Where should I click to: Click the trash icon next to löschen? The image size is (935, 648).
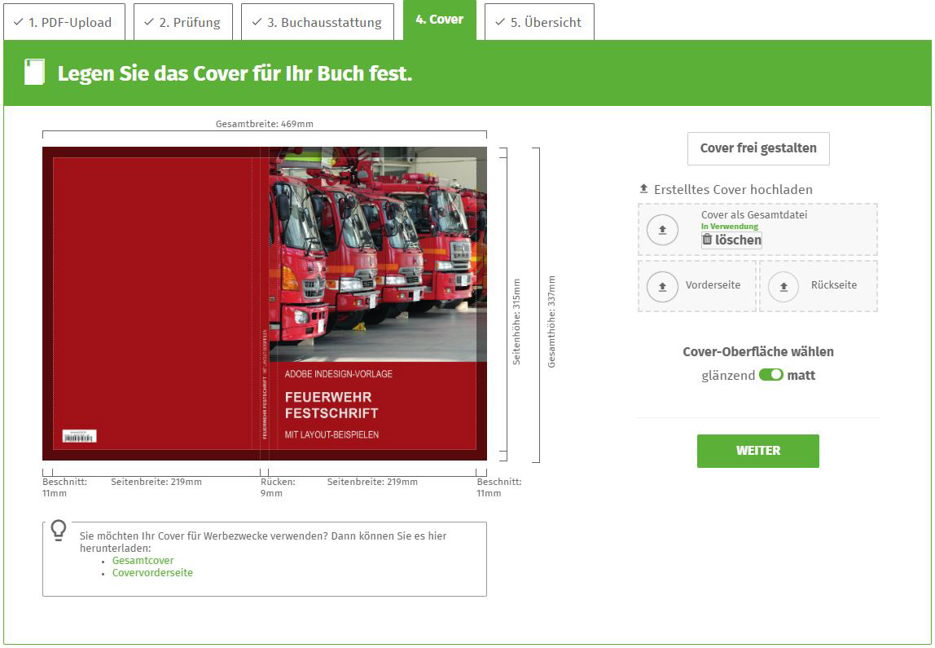[707, 240]
